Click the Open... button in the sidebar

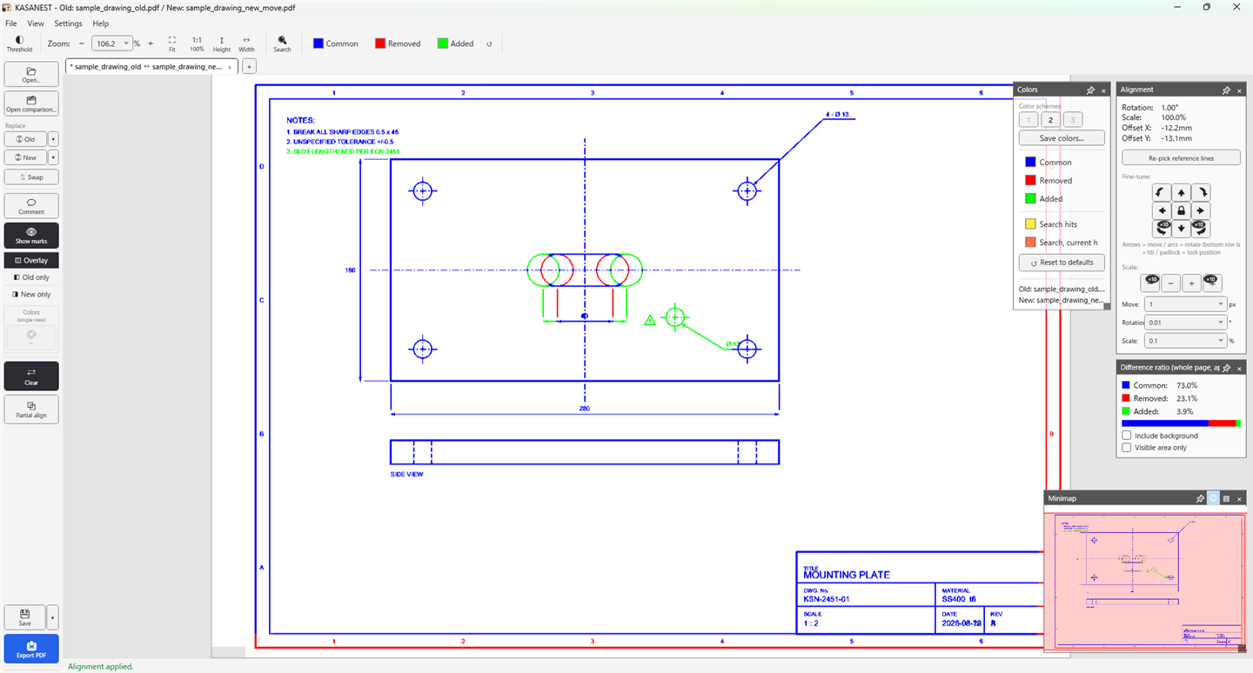tap(31, 74)
